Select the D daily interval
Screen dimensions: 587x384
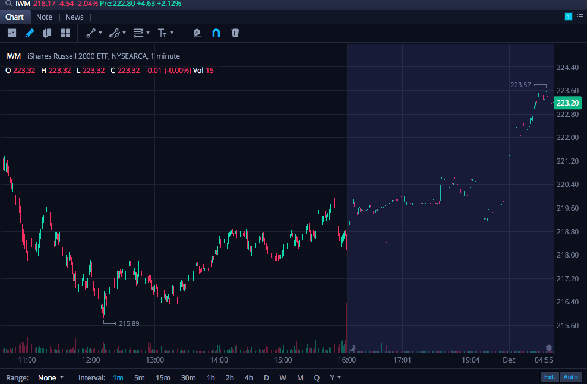[x=266, y=377]
